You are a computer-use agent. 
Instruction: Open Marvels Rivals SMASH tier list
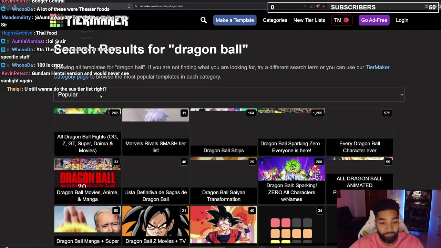tap(156, 132)
